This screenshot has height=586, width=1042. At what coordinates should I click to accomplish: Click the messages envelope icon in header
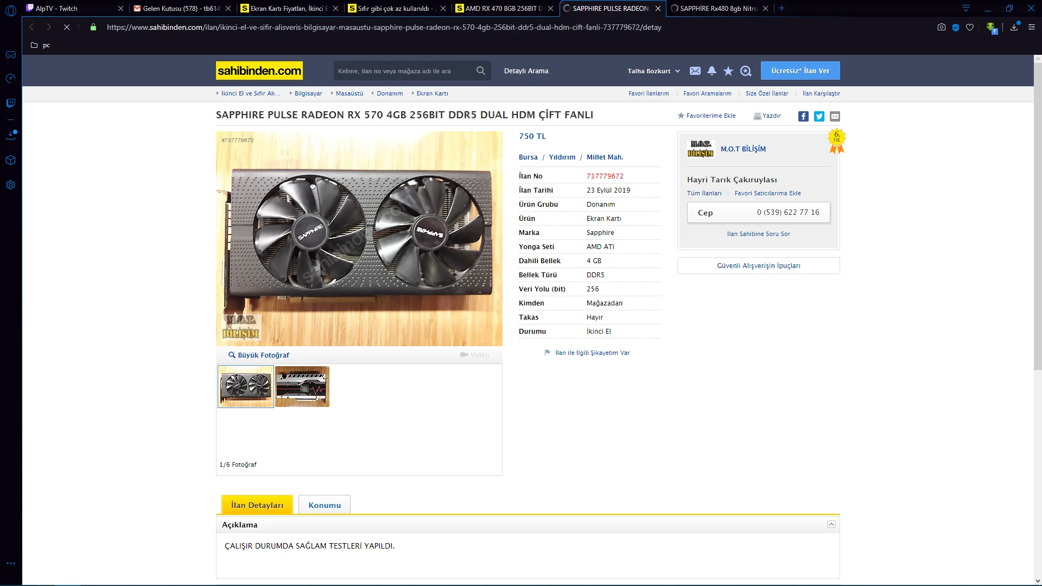tap(695, 71)
